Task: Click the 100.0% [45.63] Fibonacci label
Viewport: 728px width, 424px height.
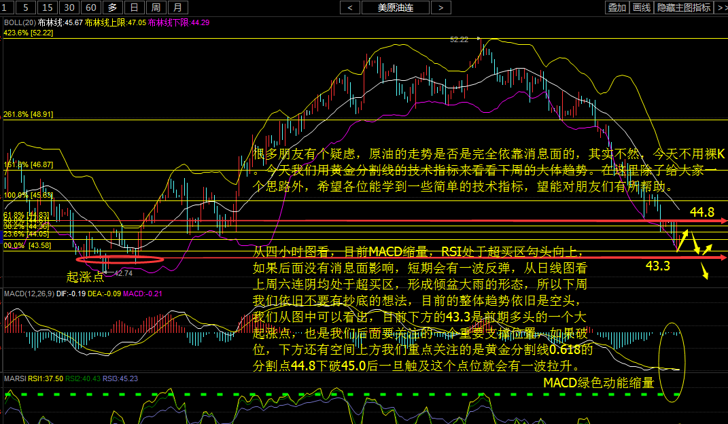Action: (x=29, y=195)
